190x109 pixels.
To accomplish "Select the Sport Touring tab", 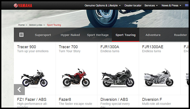I will (125, 35).
